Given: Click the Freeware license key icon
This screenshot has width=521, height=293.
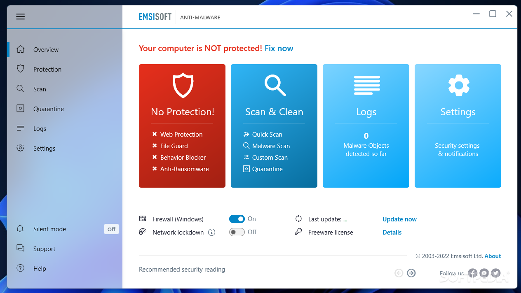Looking at the screenshot, I should click(x=299, y=232).
